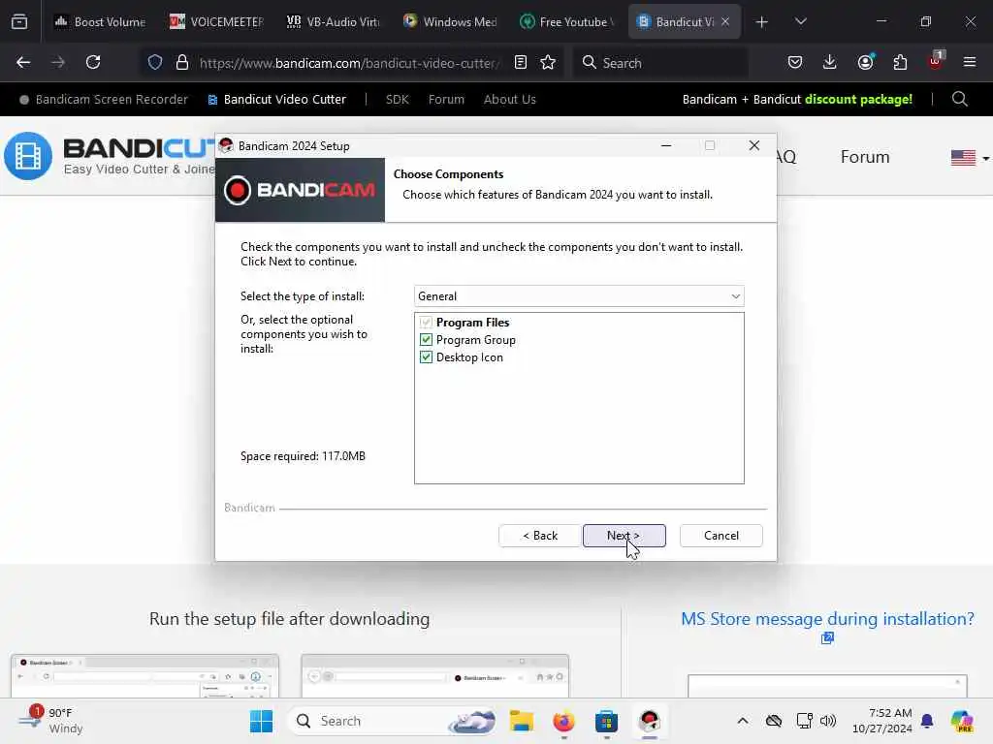Click the Bandicut film logo icon
Image resolution: width=993 pixels, height=744 pixels.
click(x=28, y=156)
